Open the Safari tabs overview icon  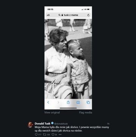click(88, 102)
